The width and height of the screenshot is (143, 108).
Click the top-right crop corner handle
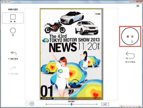click(x=101, y=9)
